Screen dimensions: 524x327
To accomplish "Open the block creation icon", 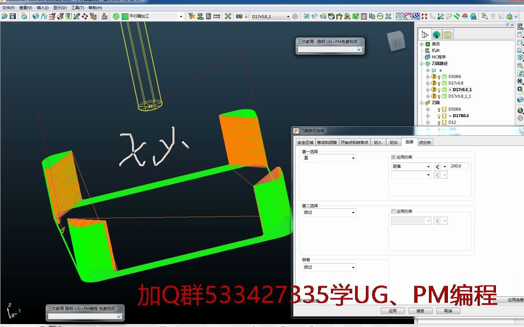I will click(x=36, y=16).
